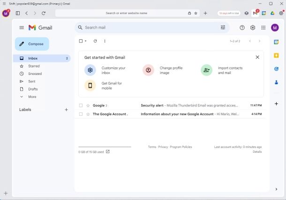Refresh the inbox mail list
This screenshot has height=200, width=286.
click(95, 41)
